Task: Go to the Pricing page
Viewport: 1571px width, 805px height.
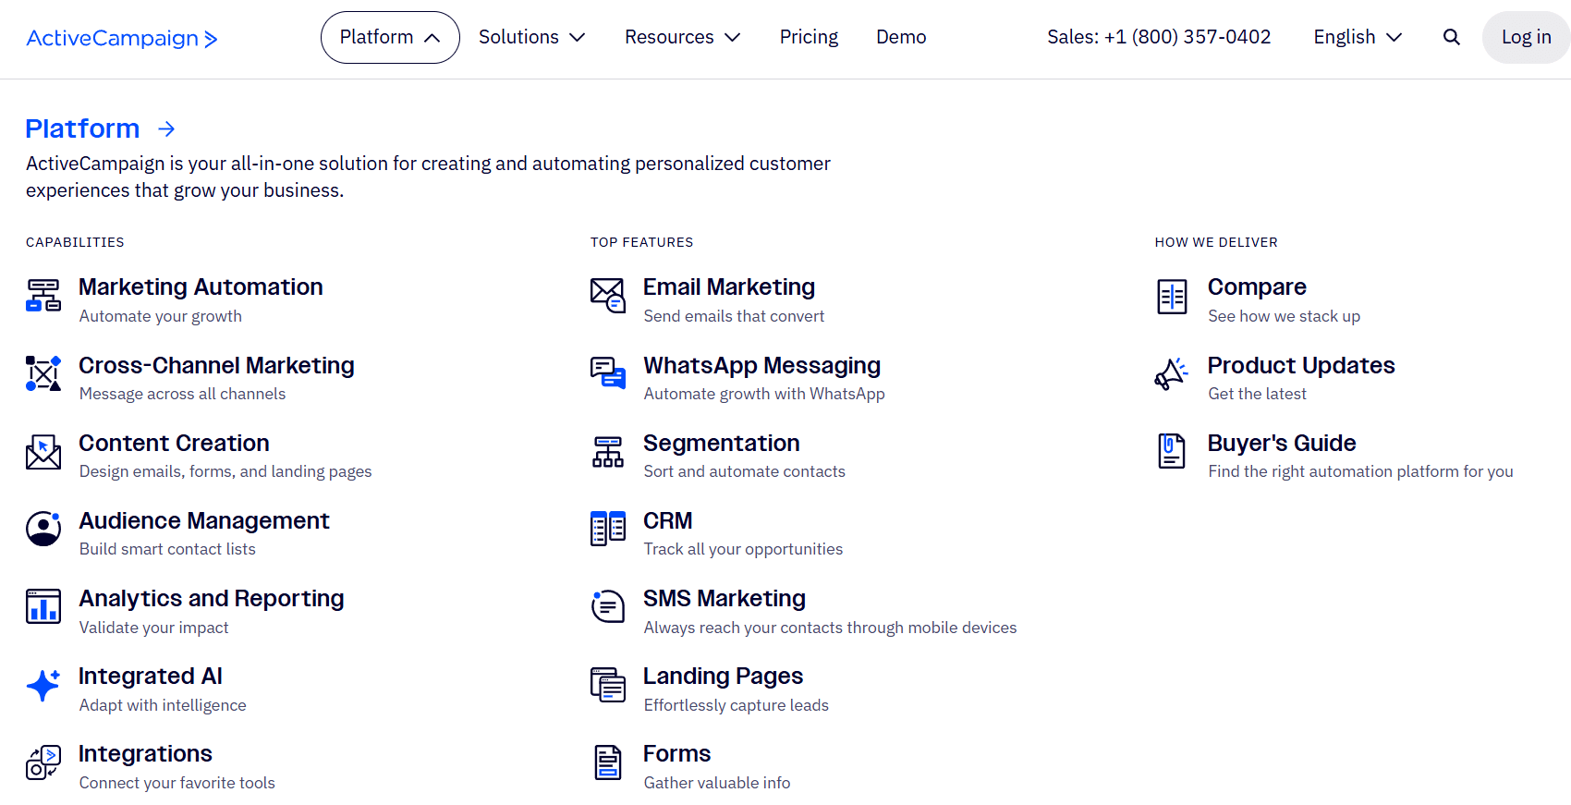Action: (x=809, y=37)
